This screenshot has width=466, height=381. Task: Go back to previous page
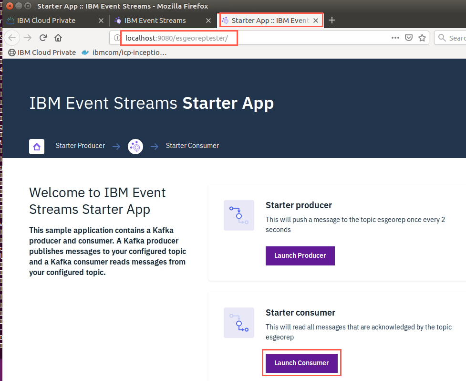12,38
